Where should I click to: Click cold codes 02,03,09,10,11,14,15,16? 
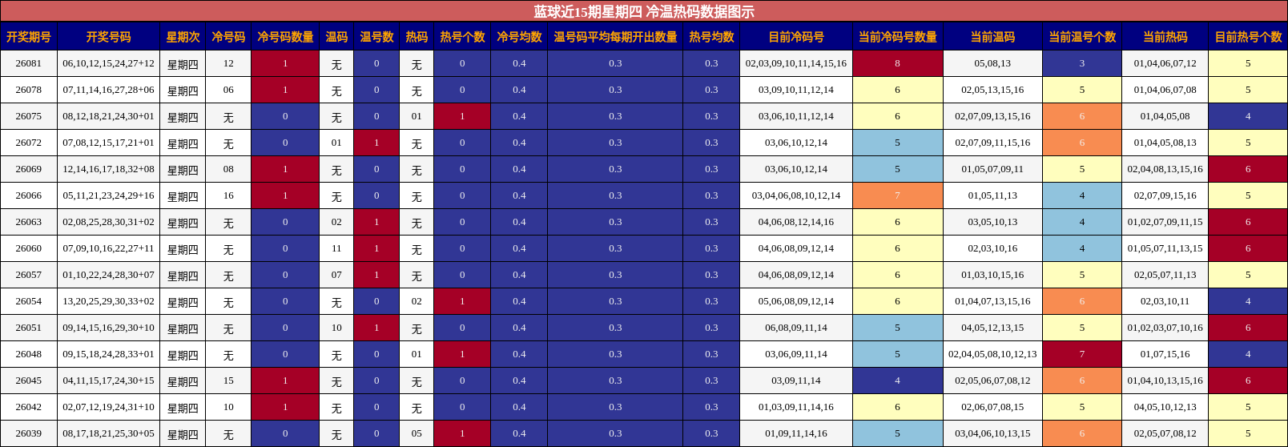tap(796, 63)
